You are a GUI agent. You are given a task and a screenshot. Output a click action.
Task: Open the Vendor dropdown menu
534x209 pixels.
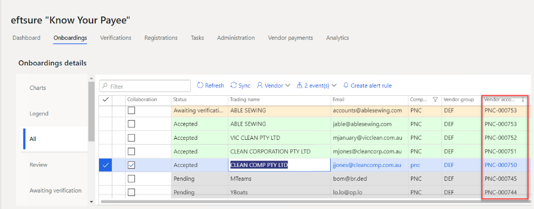coord(274,86)
